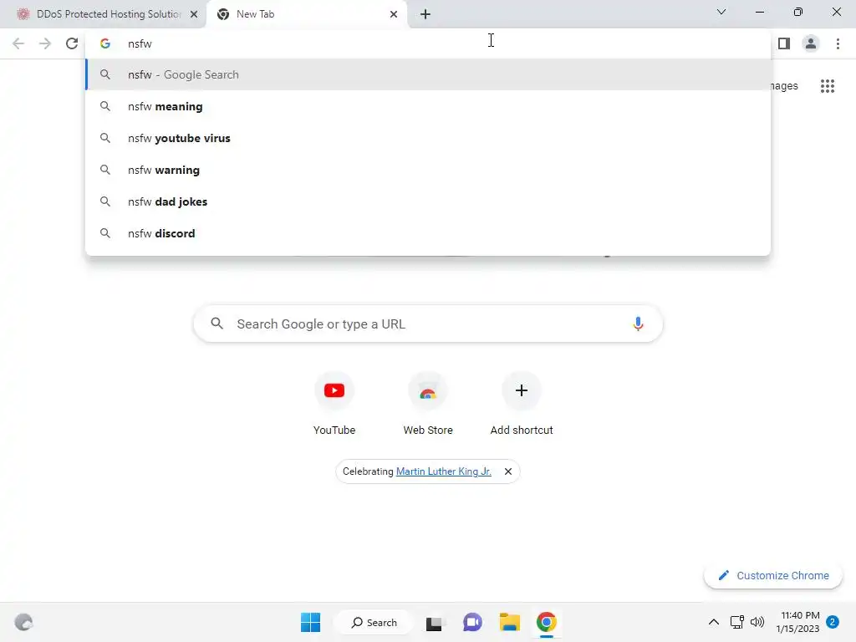Pick the 'nsfw warning' suggestion
This screenshot has width=856, height=642.
428,170
